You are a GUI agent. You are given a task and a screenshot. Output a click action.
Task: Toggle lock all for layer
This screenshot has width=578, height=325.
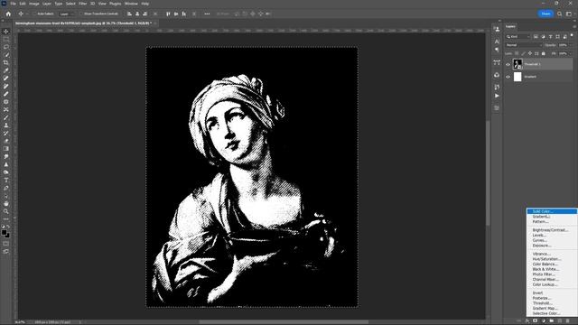(543, 53)
